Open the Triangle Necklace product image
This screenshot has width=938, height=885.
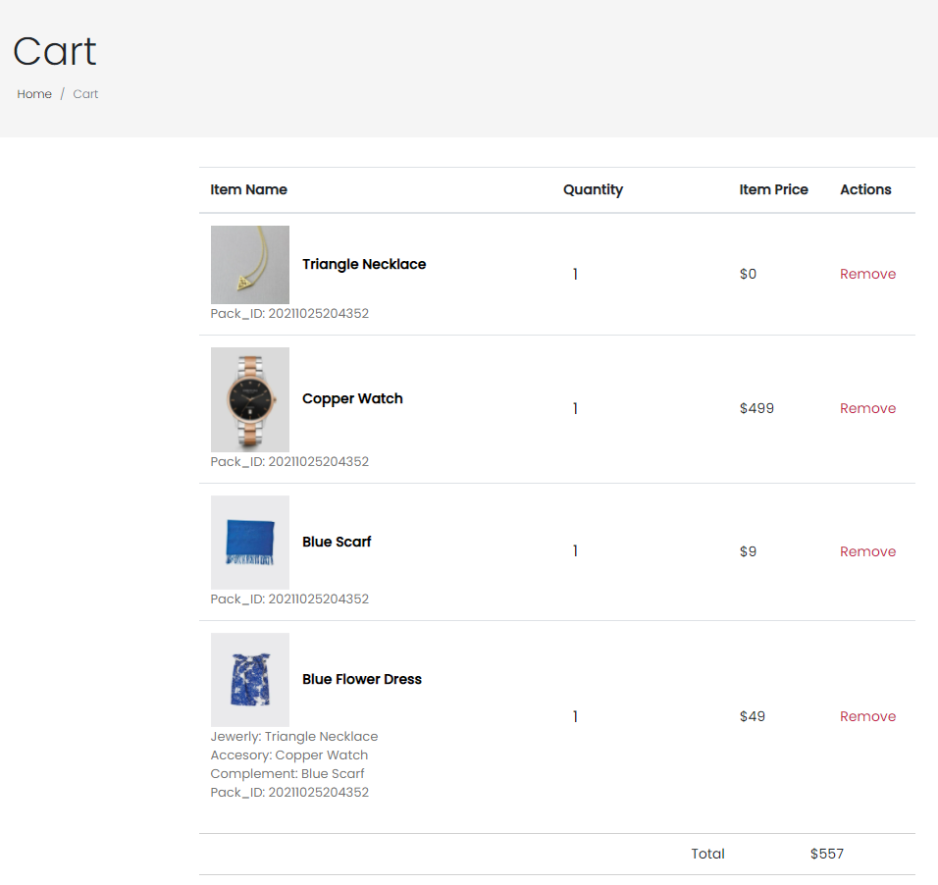tap(250, 265)
